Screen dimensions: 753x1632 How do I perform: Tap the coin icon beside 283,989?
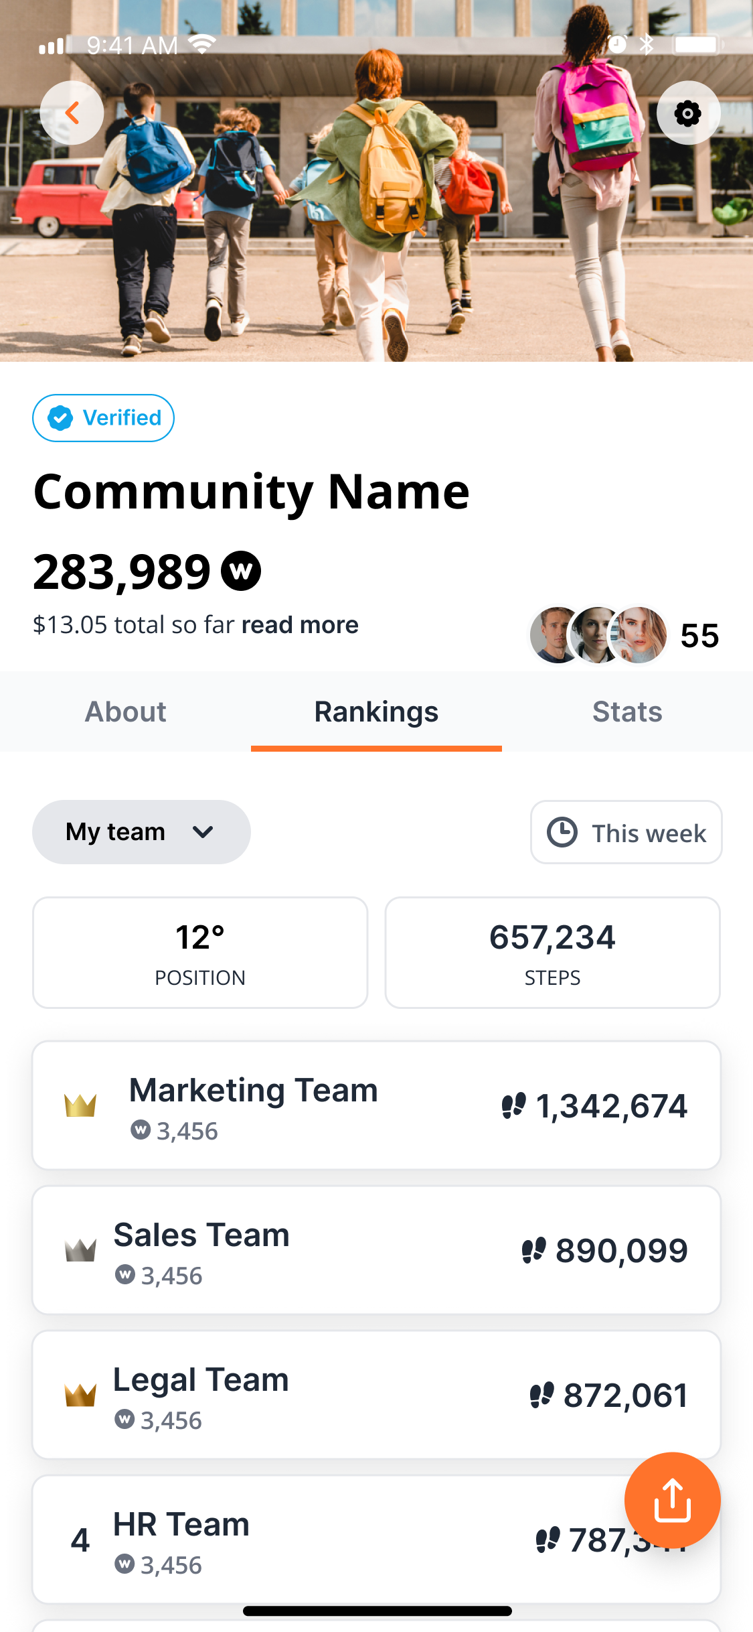click(241, 571)
